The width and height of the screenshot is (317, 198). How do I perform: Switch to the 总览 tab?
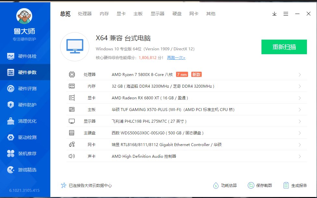tap(65, 14)
